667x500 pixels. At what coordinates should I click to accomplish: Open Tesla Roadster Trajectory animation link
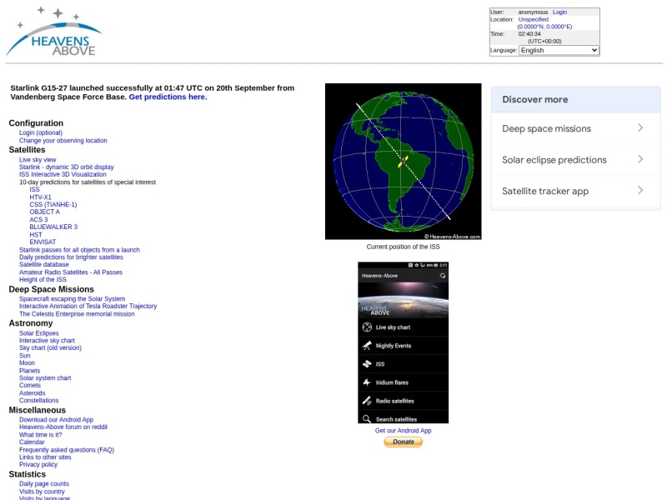88,306
